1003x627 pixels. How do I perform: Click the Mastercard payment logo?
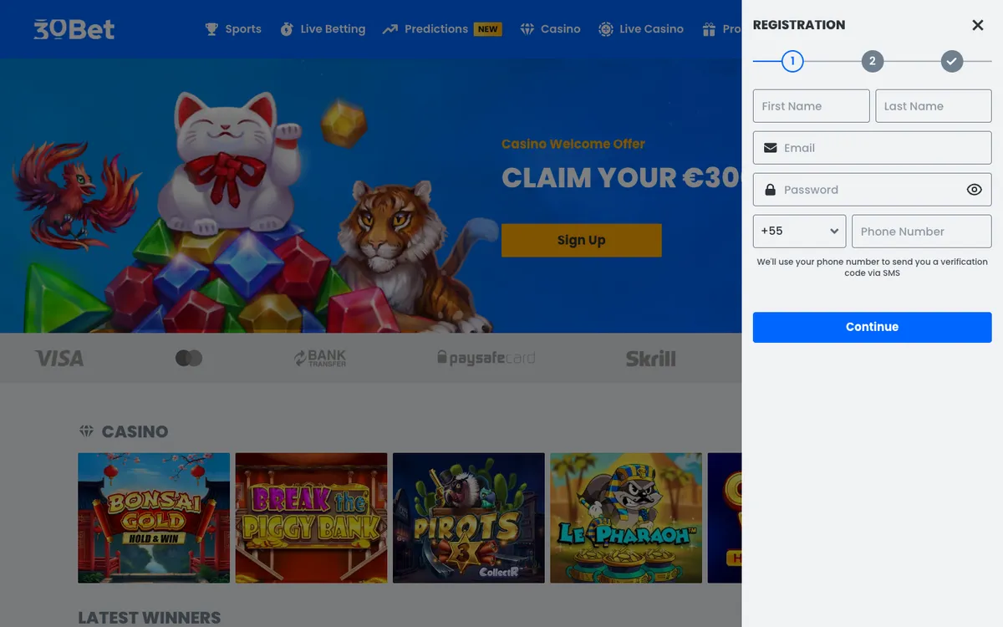coord(189,359)
